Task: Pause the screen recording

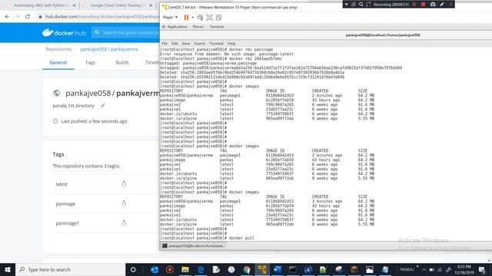Action: [x=414, y=5]
